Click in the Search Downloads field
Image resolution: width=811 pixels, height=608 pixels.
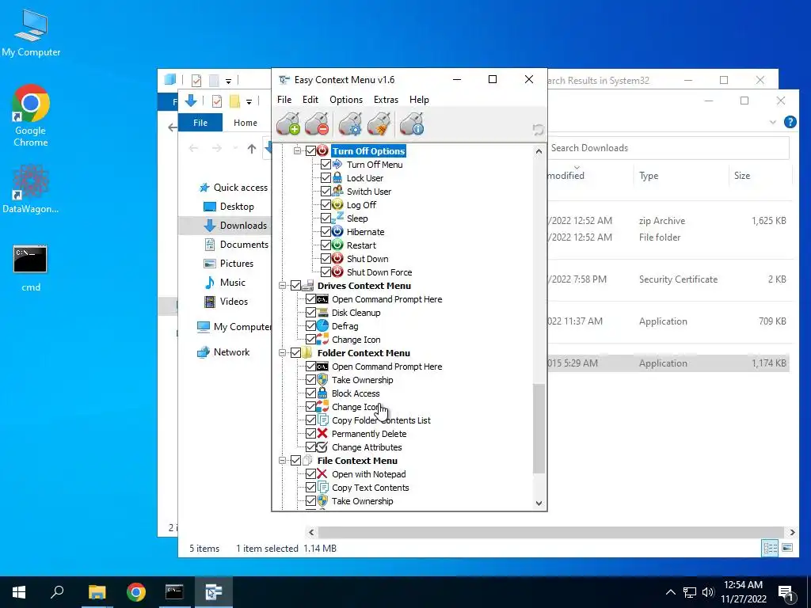[668, 148]
